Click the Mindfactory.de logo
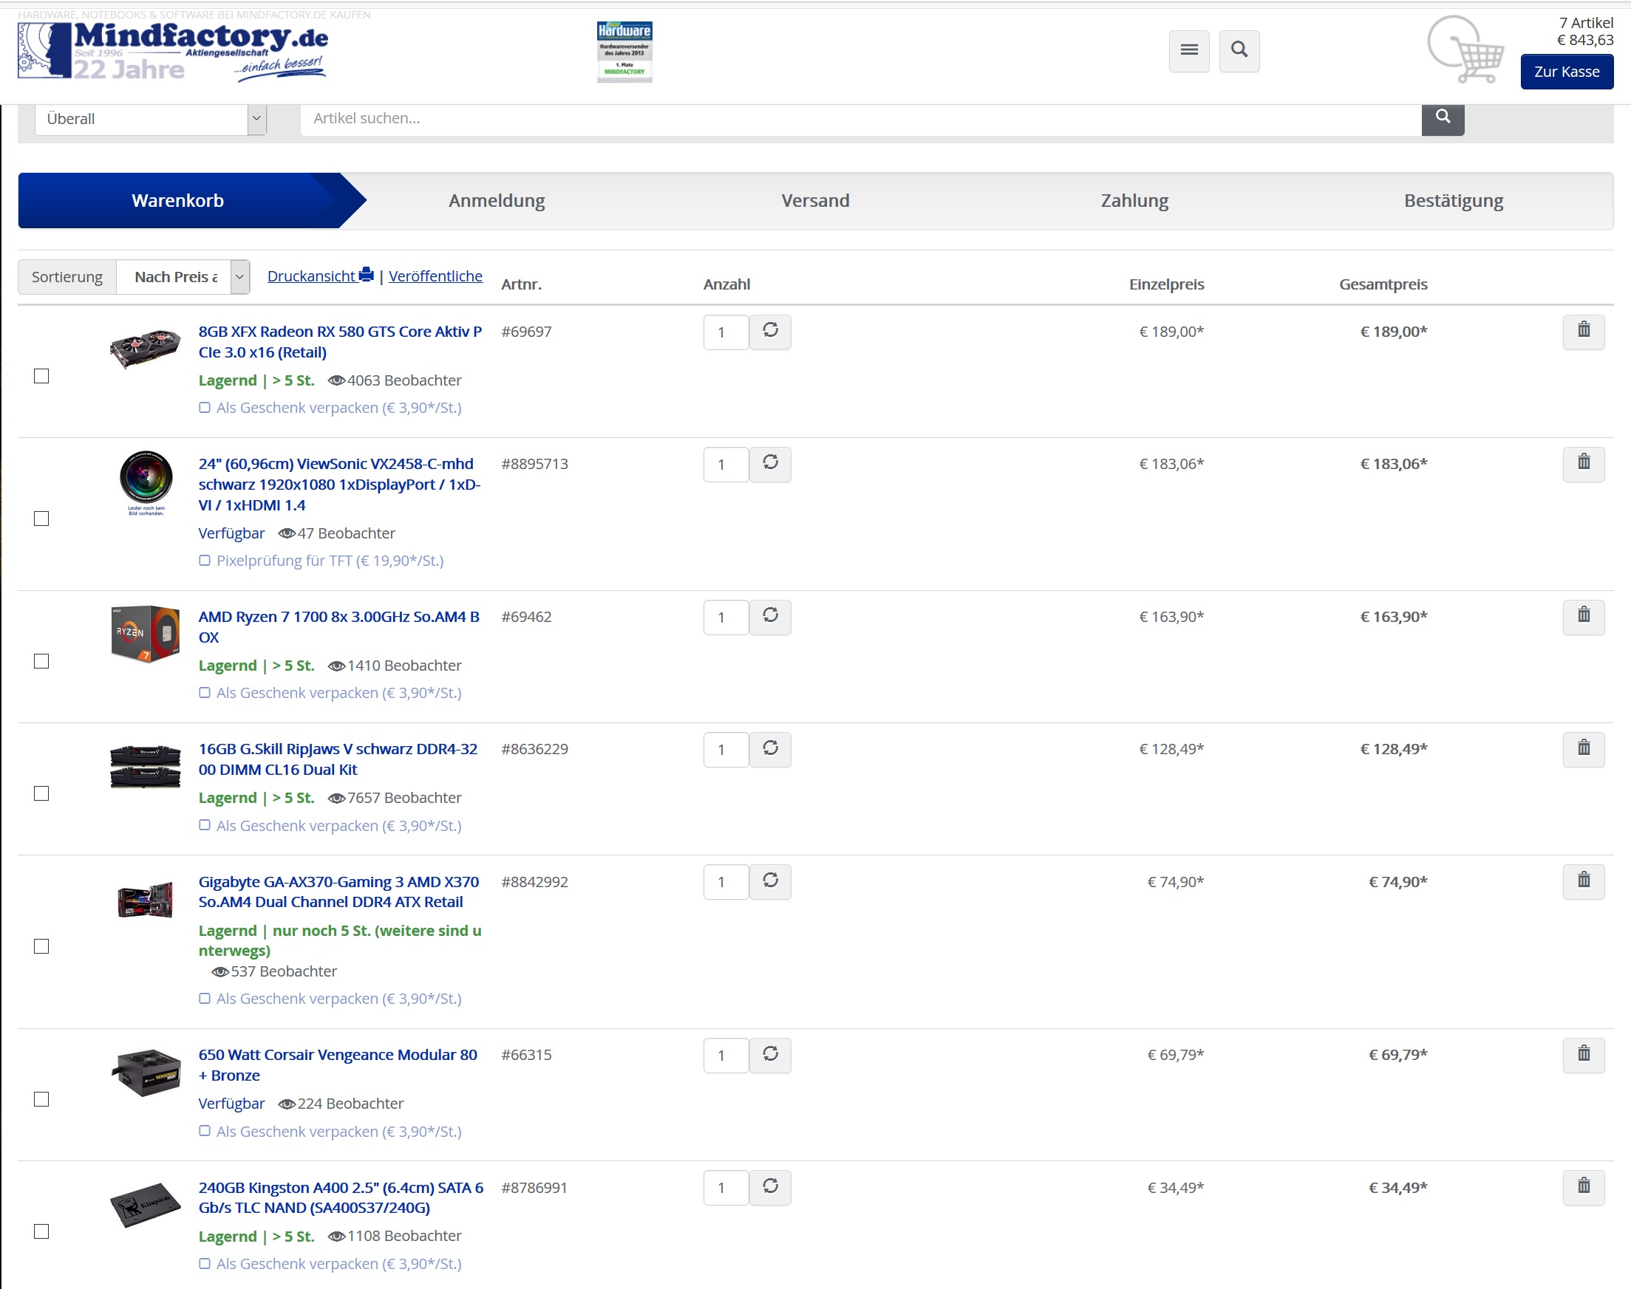1631x1289 pixels. (174, 51)
